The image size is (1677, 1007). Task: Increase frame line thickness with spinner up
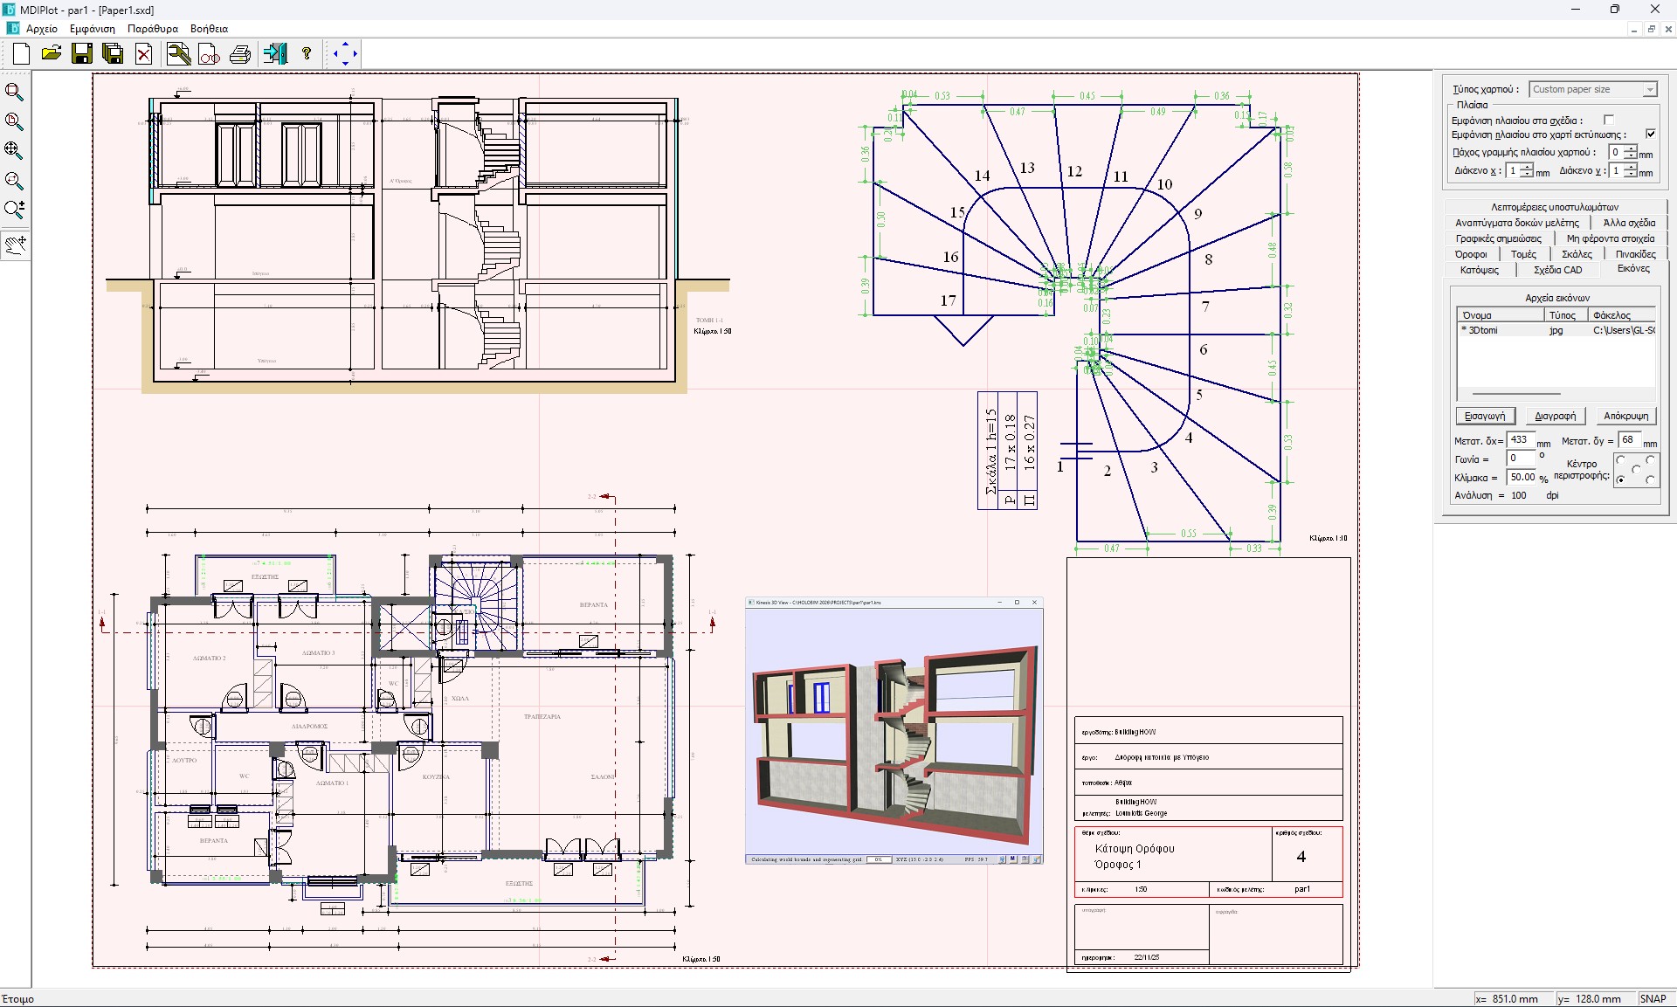click(x=1630, y=148)
